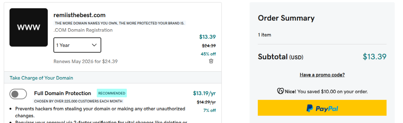Viewport: 403px width, 123px height.
Task: Click the RECOMMENDED badge
Action: click(112, 93)
